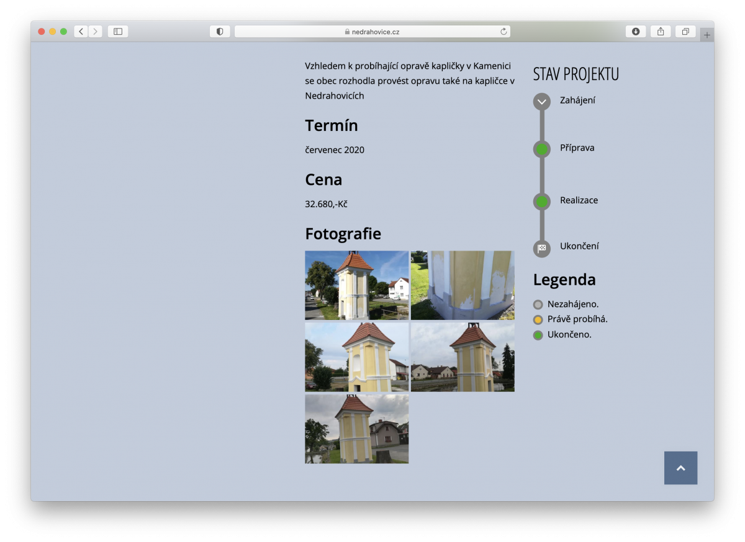
Task: Open the downloads icon in the toolbar
Action: tap(635, 31)
